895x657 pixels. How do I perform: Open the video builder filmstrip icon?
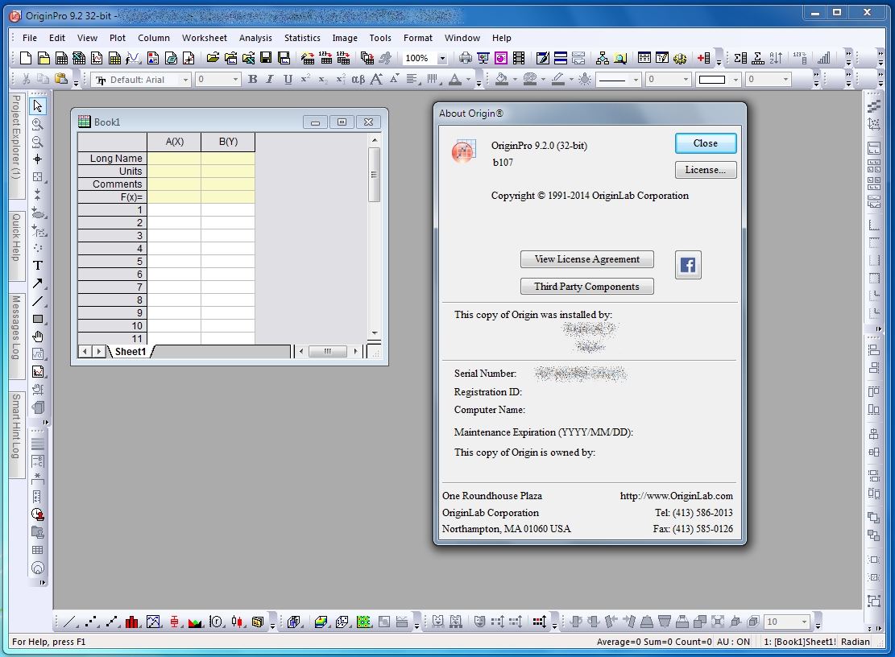[x=519, y=58]
